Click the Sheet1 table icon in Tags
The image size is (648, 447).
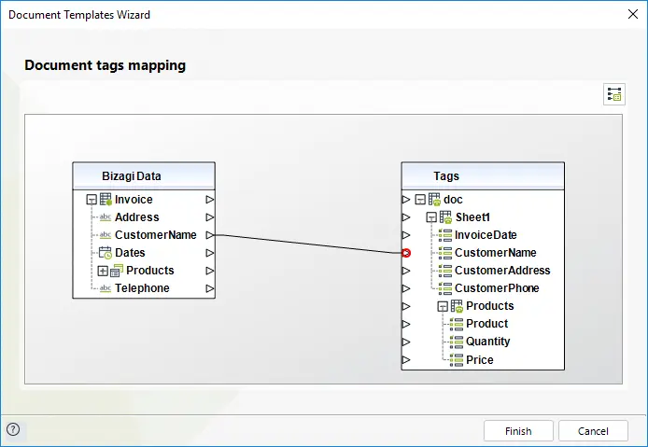pyautogui.click(x=445, y=217)
